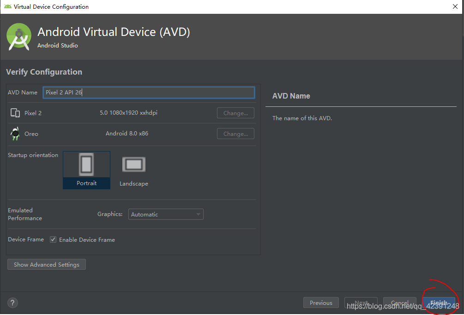
Task: Close the Virtual Device Configuration dialog
Action: 455,6
